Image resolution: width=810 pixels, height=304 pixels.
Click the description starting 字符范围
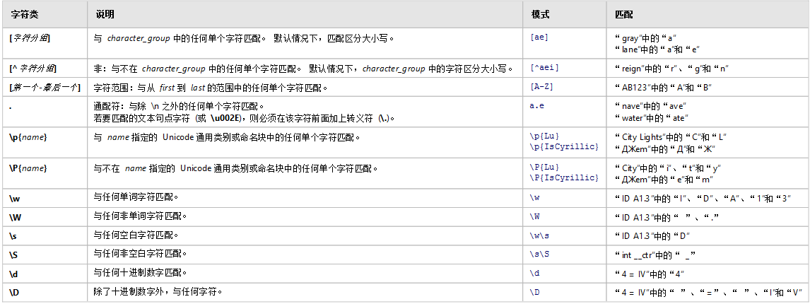212,87
